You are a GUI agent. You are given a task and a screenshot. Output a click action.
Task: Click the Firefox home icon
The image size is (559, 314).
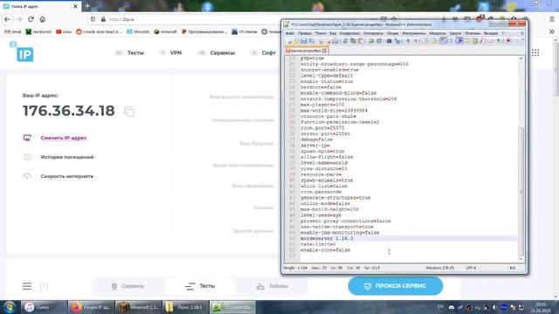(43, 19)
